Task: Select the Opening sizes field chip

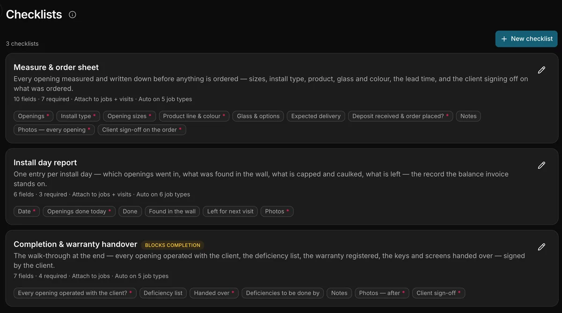Action: (x=130, y=116)
